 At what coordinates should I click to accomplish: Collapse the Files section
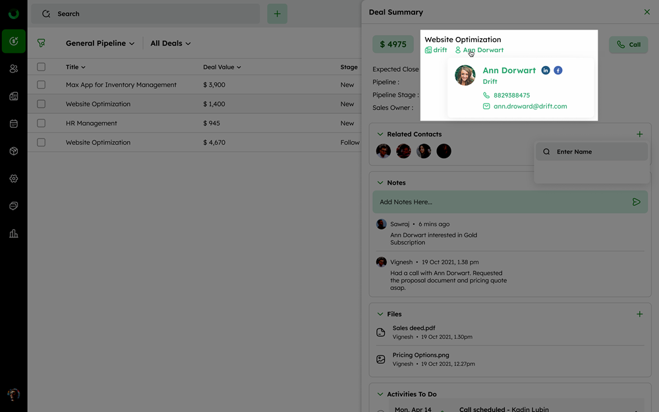(x=380, y=314)
